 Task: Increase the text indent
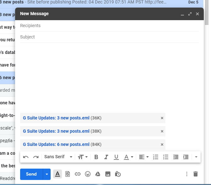(186, 157)
